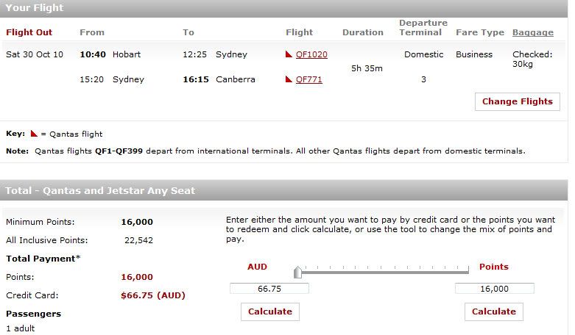575x335 pixels.
Task: Click the Qantas tail icon beside QF1020
Action: tap(289, 54)
